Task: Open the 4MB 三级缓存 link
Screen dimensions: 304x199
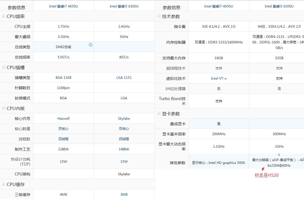Action: (63, 195)
